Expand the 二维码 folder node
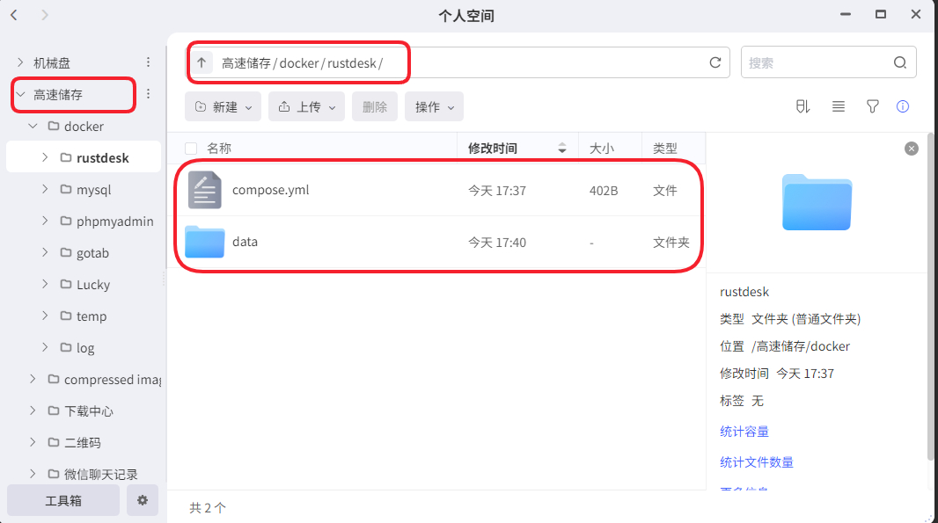This screenshot has height=523, width=938. click(33, 442)
